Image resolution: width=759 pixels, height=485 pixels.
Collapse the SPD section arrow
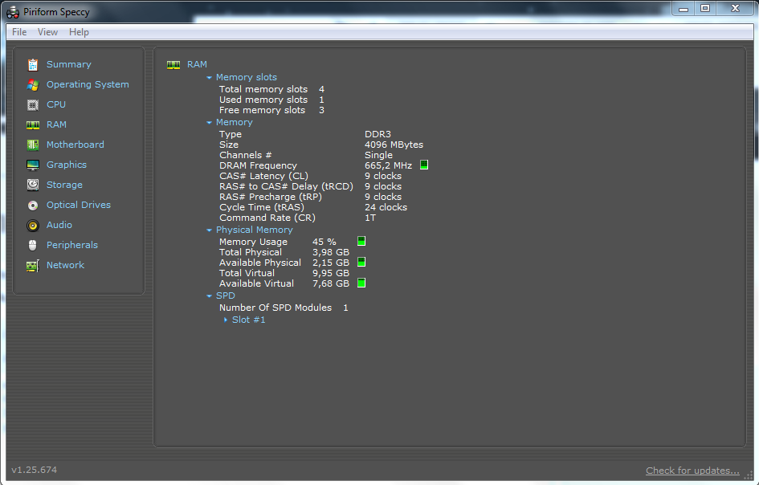click(x=209, y=295)
